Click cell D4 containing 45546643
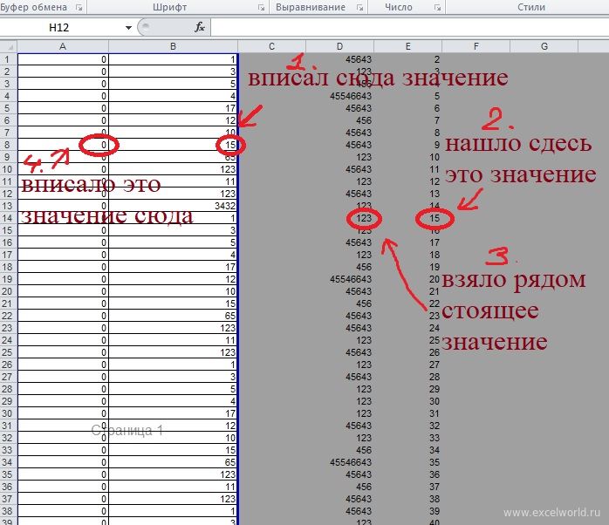The image size is (609, 525). tap(340, 96)
